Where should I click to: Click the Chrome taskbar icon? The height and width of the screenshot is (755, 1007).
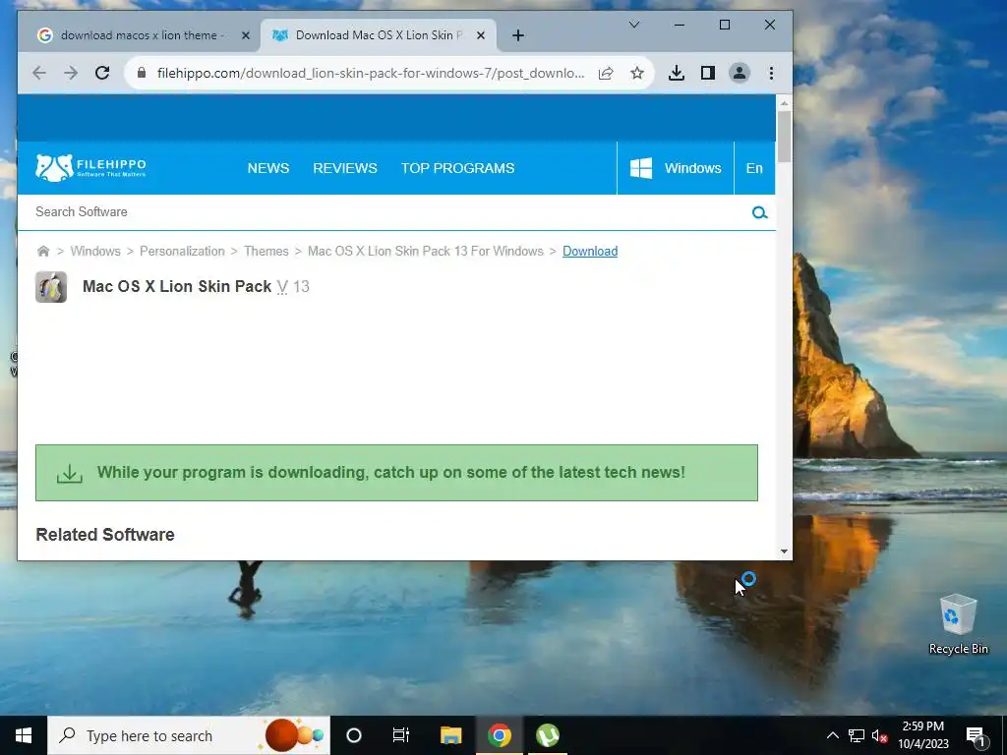(499, 735)
